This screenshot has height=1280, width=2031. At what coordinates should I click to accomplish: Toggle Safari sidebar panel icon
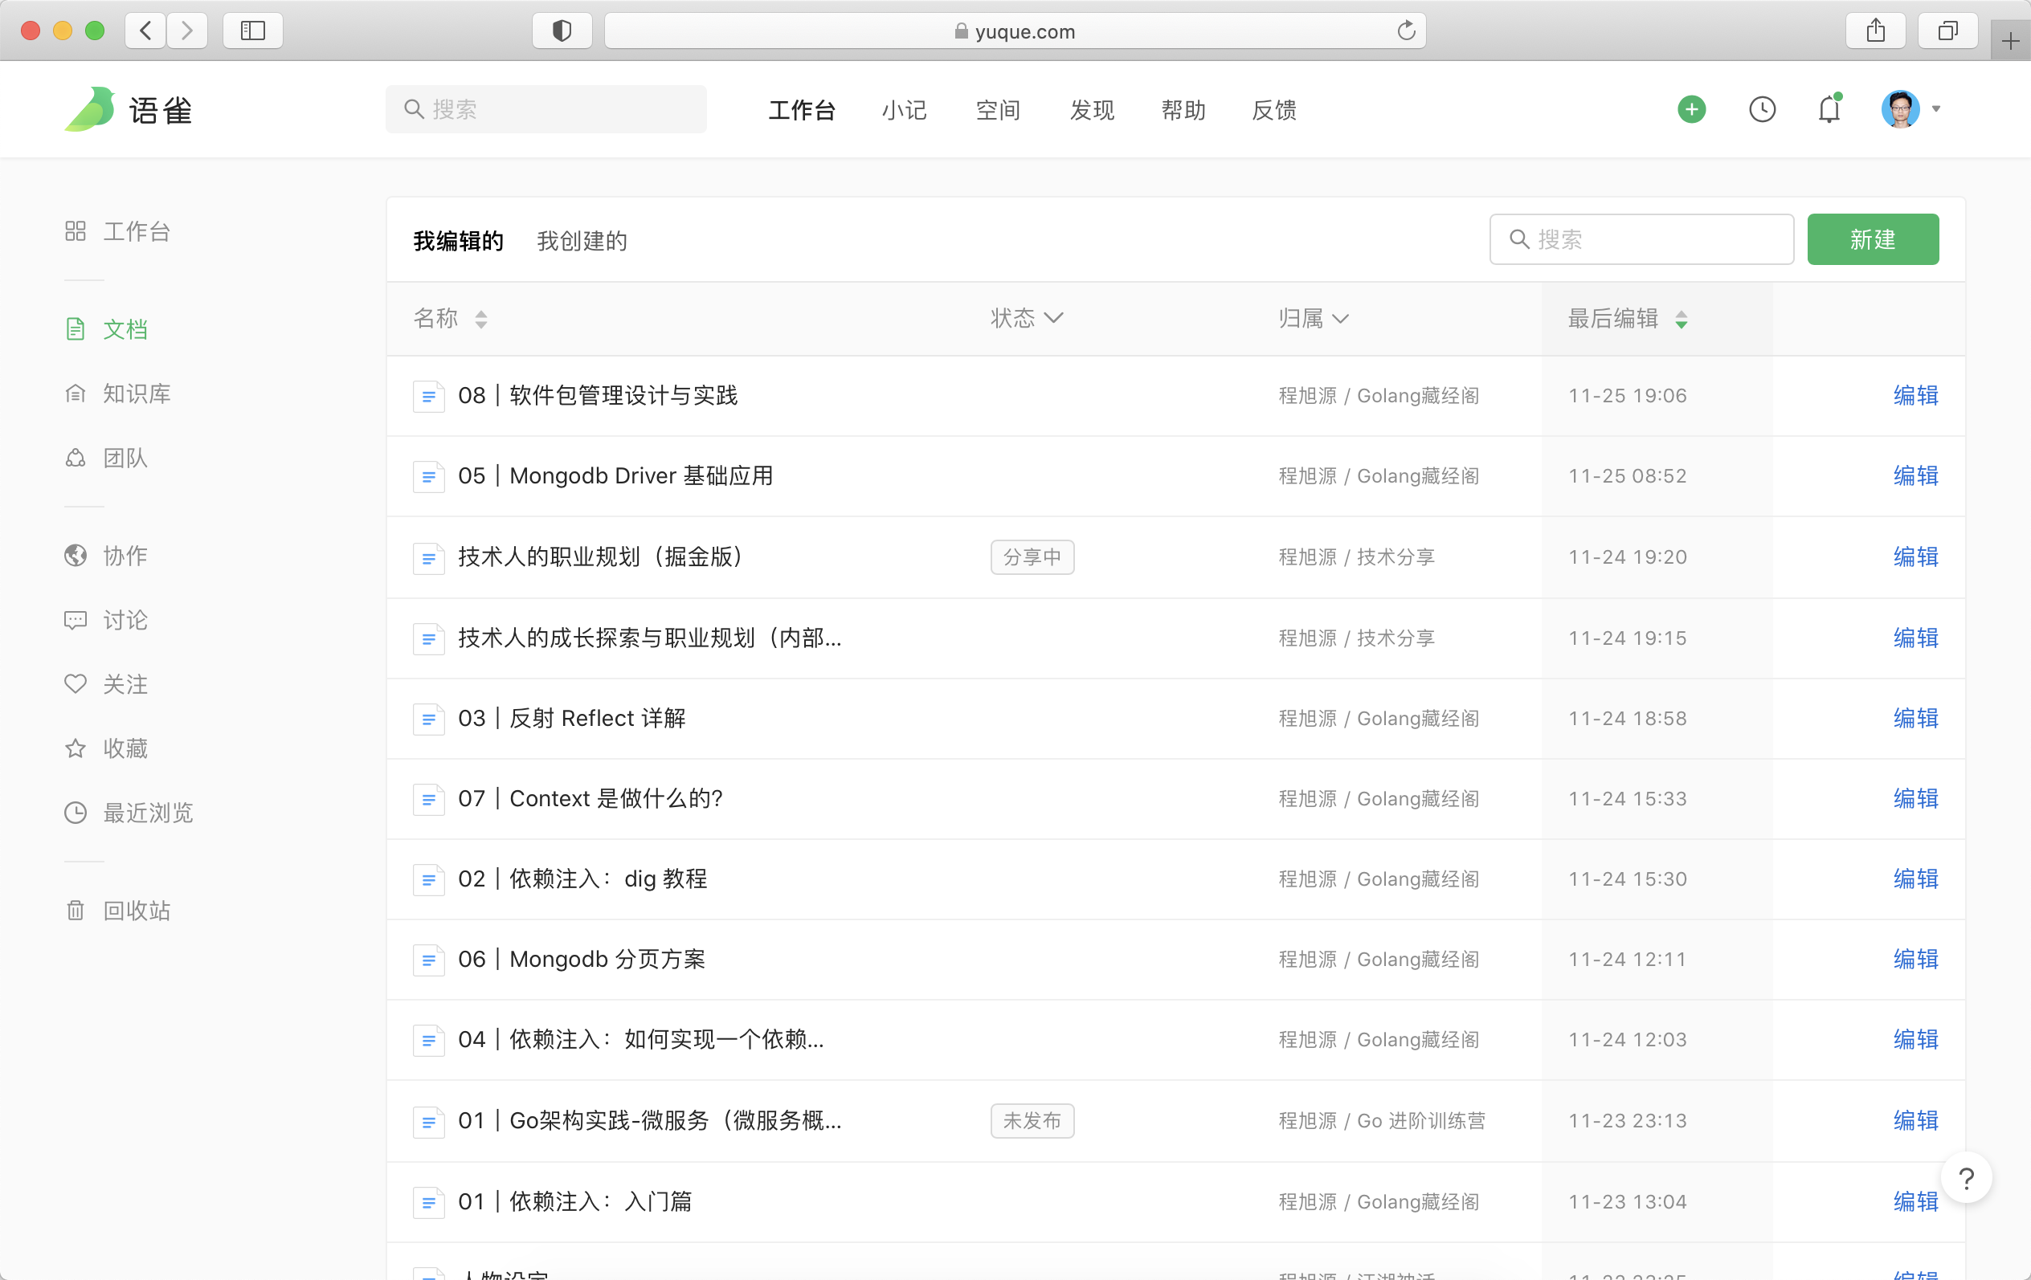253,31
